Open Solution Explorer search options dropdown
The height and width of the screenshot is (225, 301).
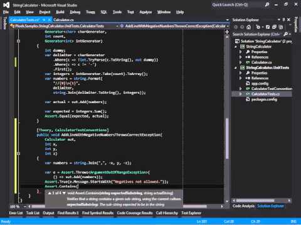[290, 34]
